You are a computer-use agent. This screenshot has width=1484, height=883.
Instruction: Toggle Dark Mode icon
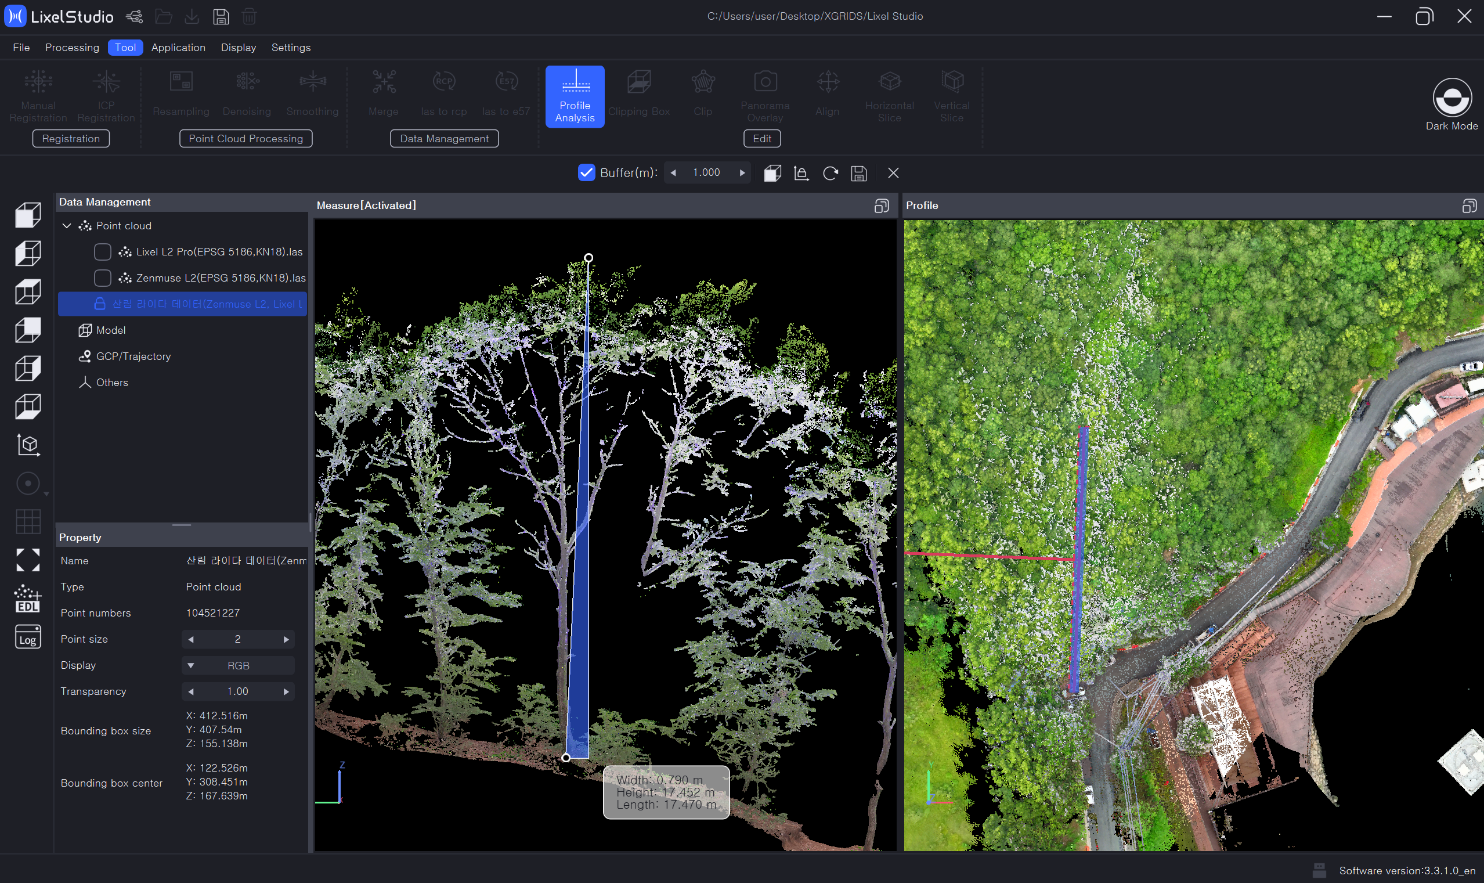[x=1451, y=98]
